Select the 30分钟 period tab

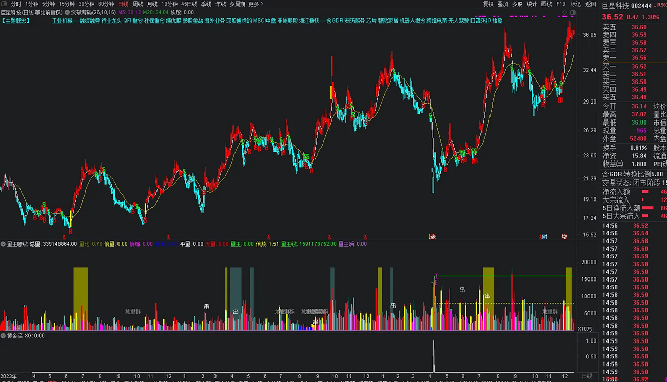(86, 4)
